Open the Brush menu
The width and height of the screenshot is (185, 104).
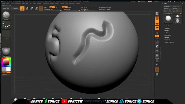tap(8, 3)
